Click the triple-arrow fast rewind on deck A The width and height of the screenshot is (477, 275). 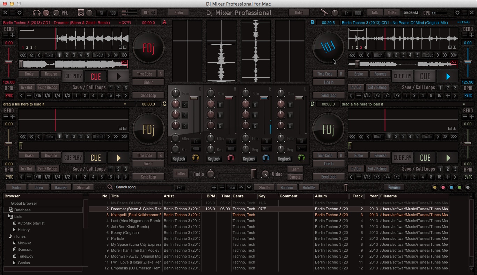coord(23,55)
